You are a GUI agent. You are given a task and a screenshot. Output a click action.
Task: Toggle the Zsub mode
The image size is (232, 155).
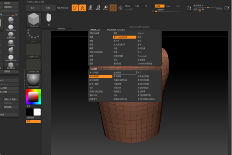coord(168,6)
